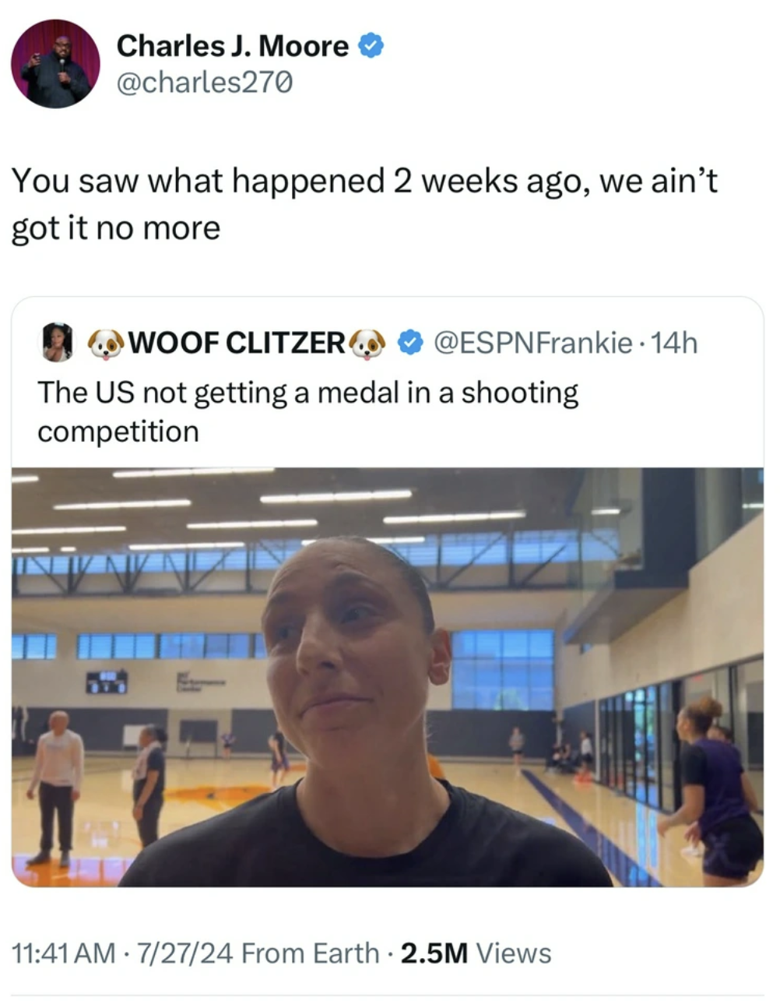780x1008 pixels.
Task: Click the 14h timestamp on quoted tweet
Action: coord(673,343)
